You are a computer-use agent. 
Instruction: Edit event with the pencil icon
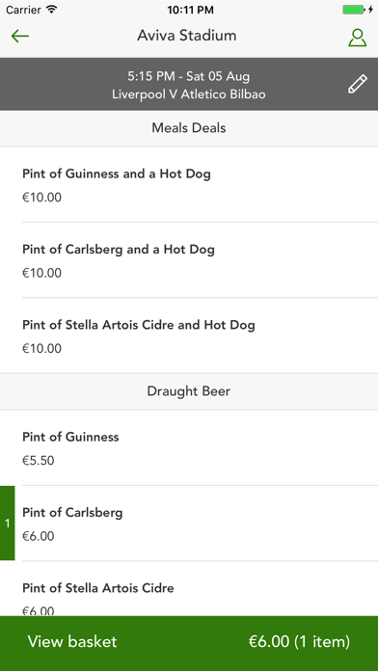pyautogui.click(x=358, y=84)
